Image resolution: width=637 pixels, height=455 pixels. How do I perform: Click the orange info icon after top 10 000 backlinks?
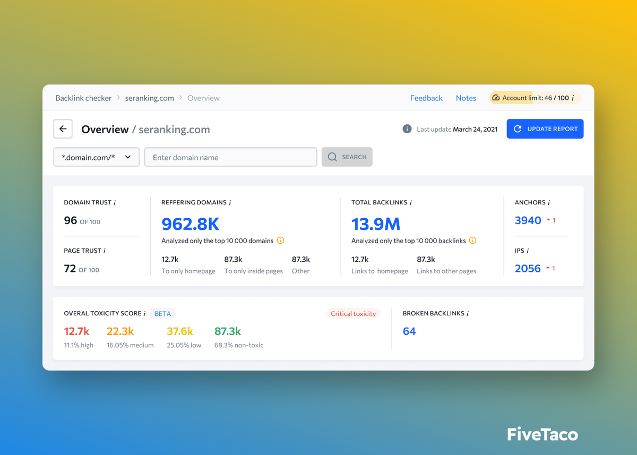pyautogui.click(x=472, y=241)
